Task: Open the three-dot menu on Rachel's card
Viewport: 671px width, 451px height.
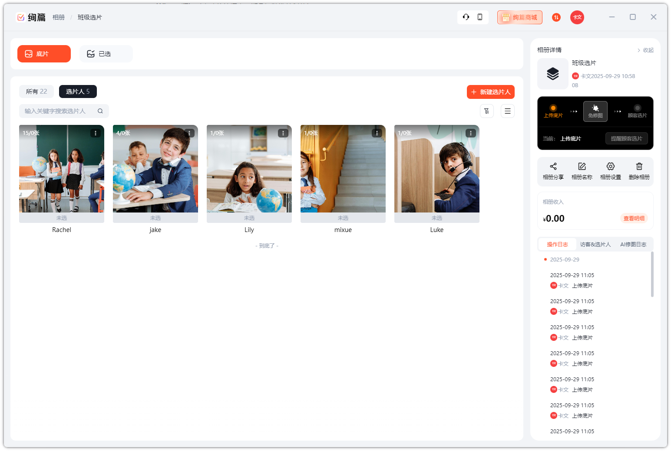Action: click(96, 133)
